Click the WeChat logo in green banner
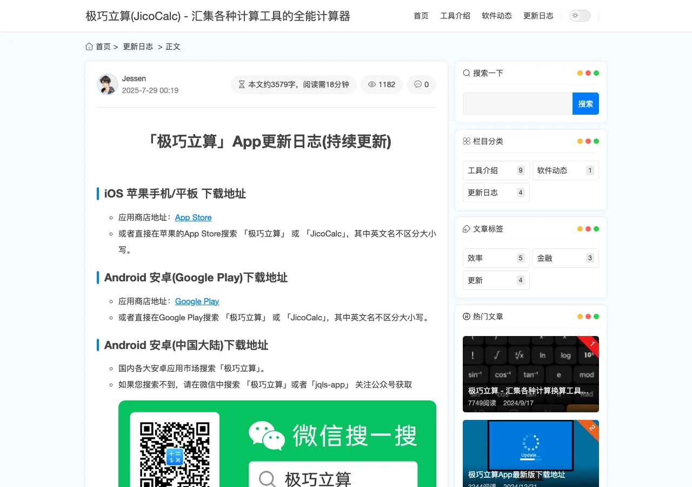 267,436
